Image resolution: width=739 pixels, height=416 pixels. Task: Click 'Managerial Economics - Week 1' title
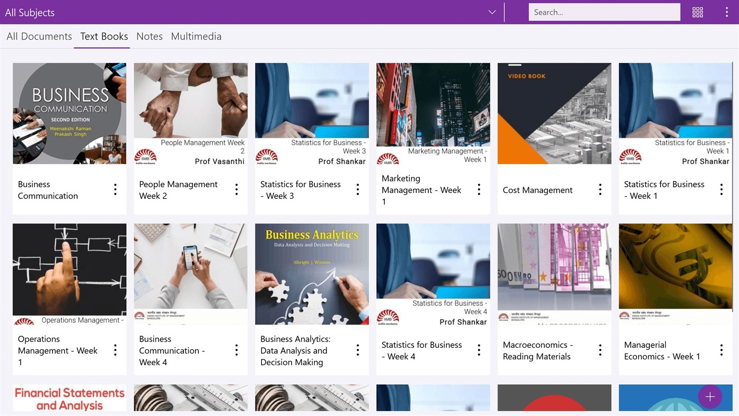click(x=662, y=350)
